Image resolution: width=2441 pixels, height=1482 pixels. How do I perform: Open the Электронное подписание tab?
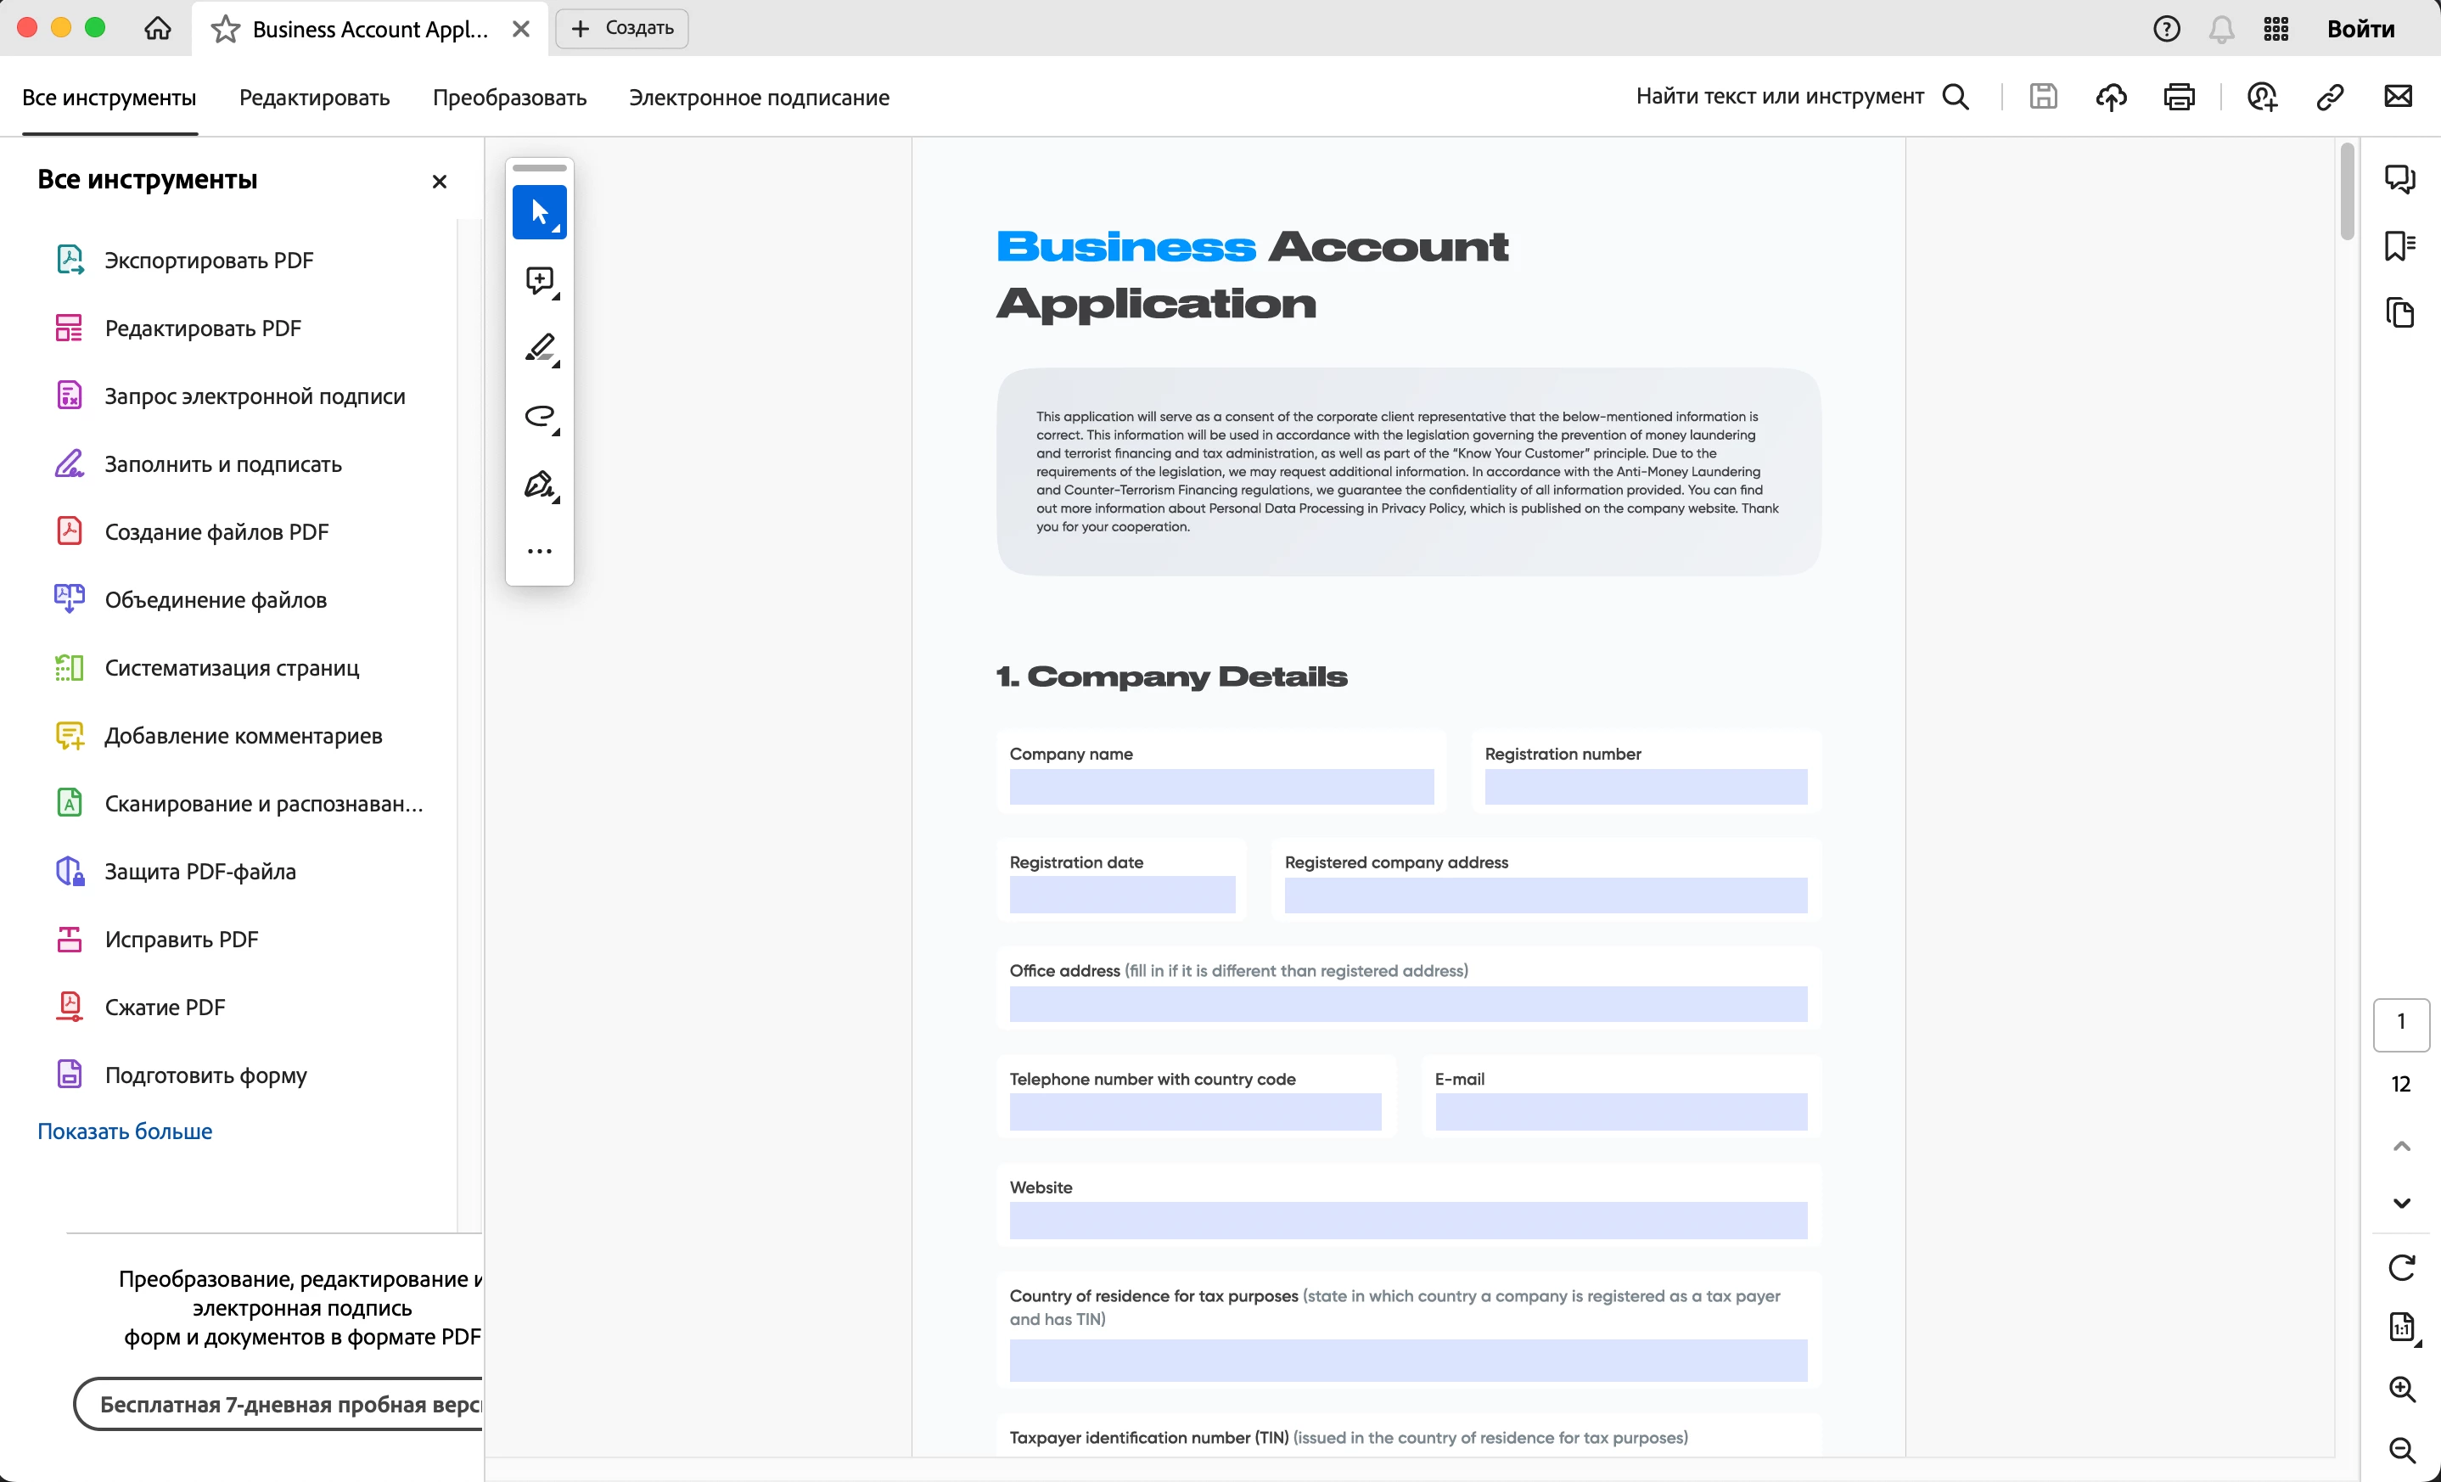click(759, 97)
